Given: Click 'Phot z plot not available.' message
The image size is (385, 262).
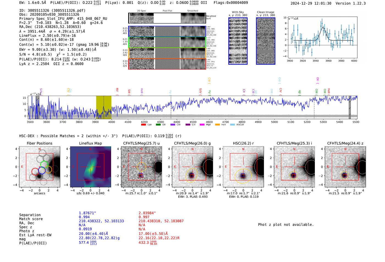Looking at the screenshot, I should 286,225.
